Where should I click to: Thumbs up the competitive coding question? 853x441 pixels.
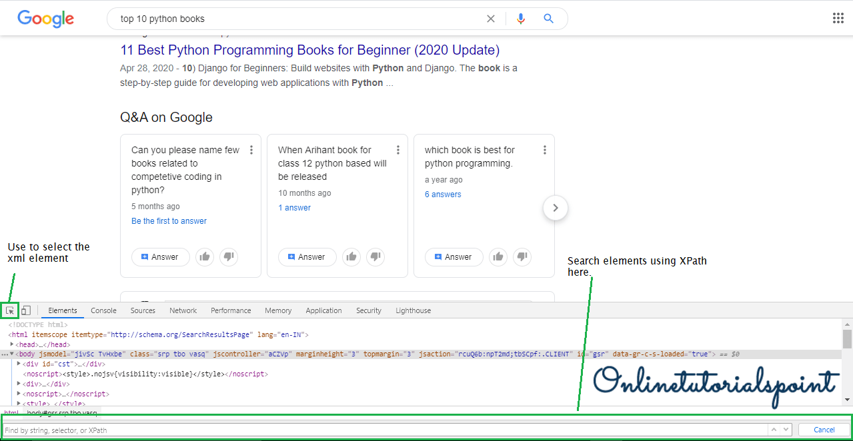[x=205, y=257]
